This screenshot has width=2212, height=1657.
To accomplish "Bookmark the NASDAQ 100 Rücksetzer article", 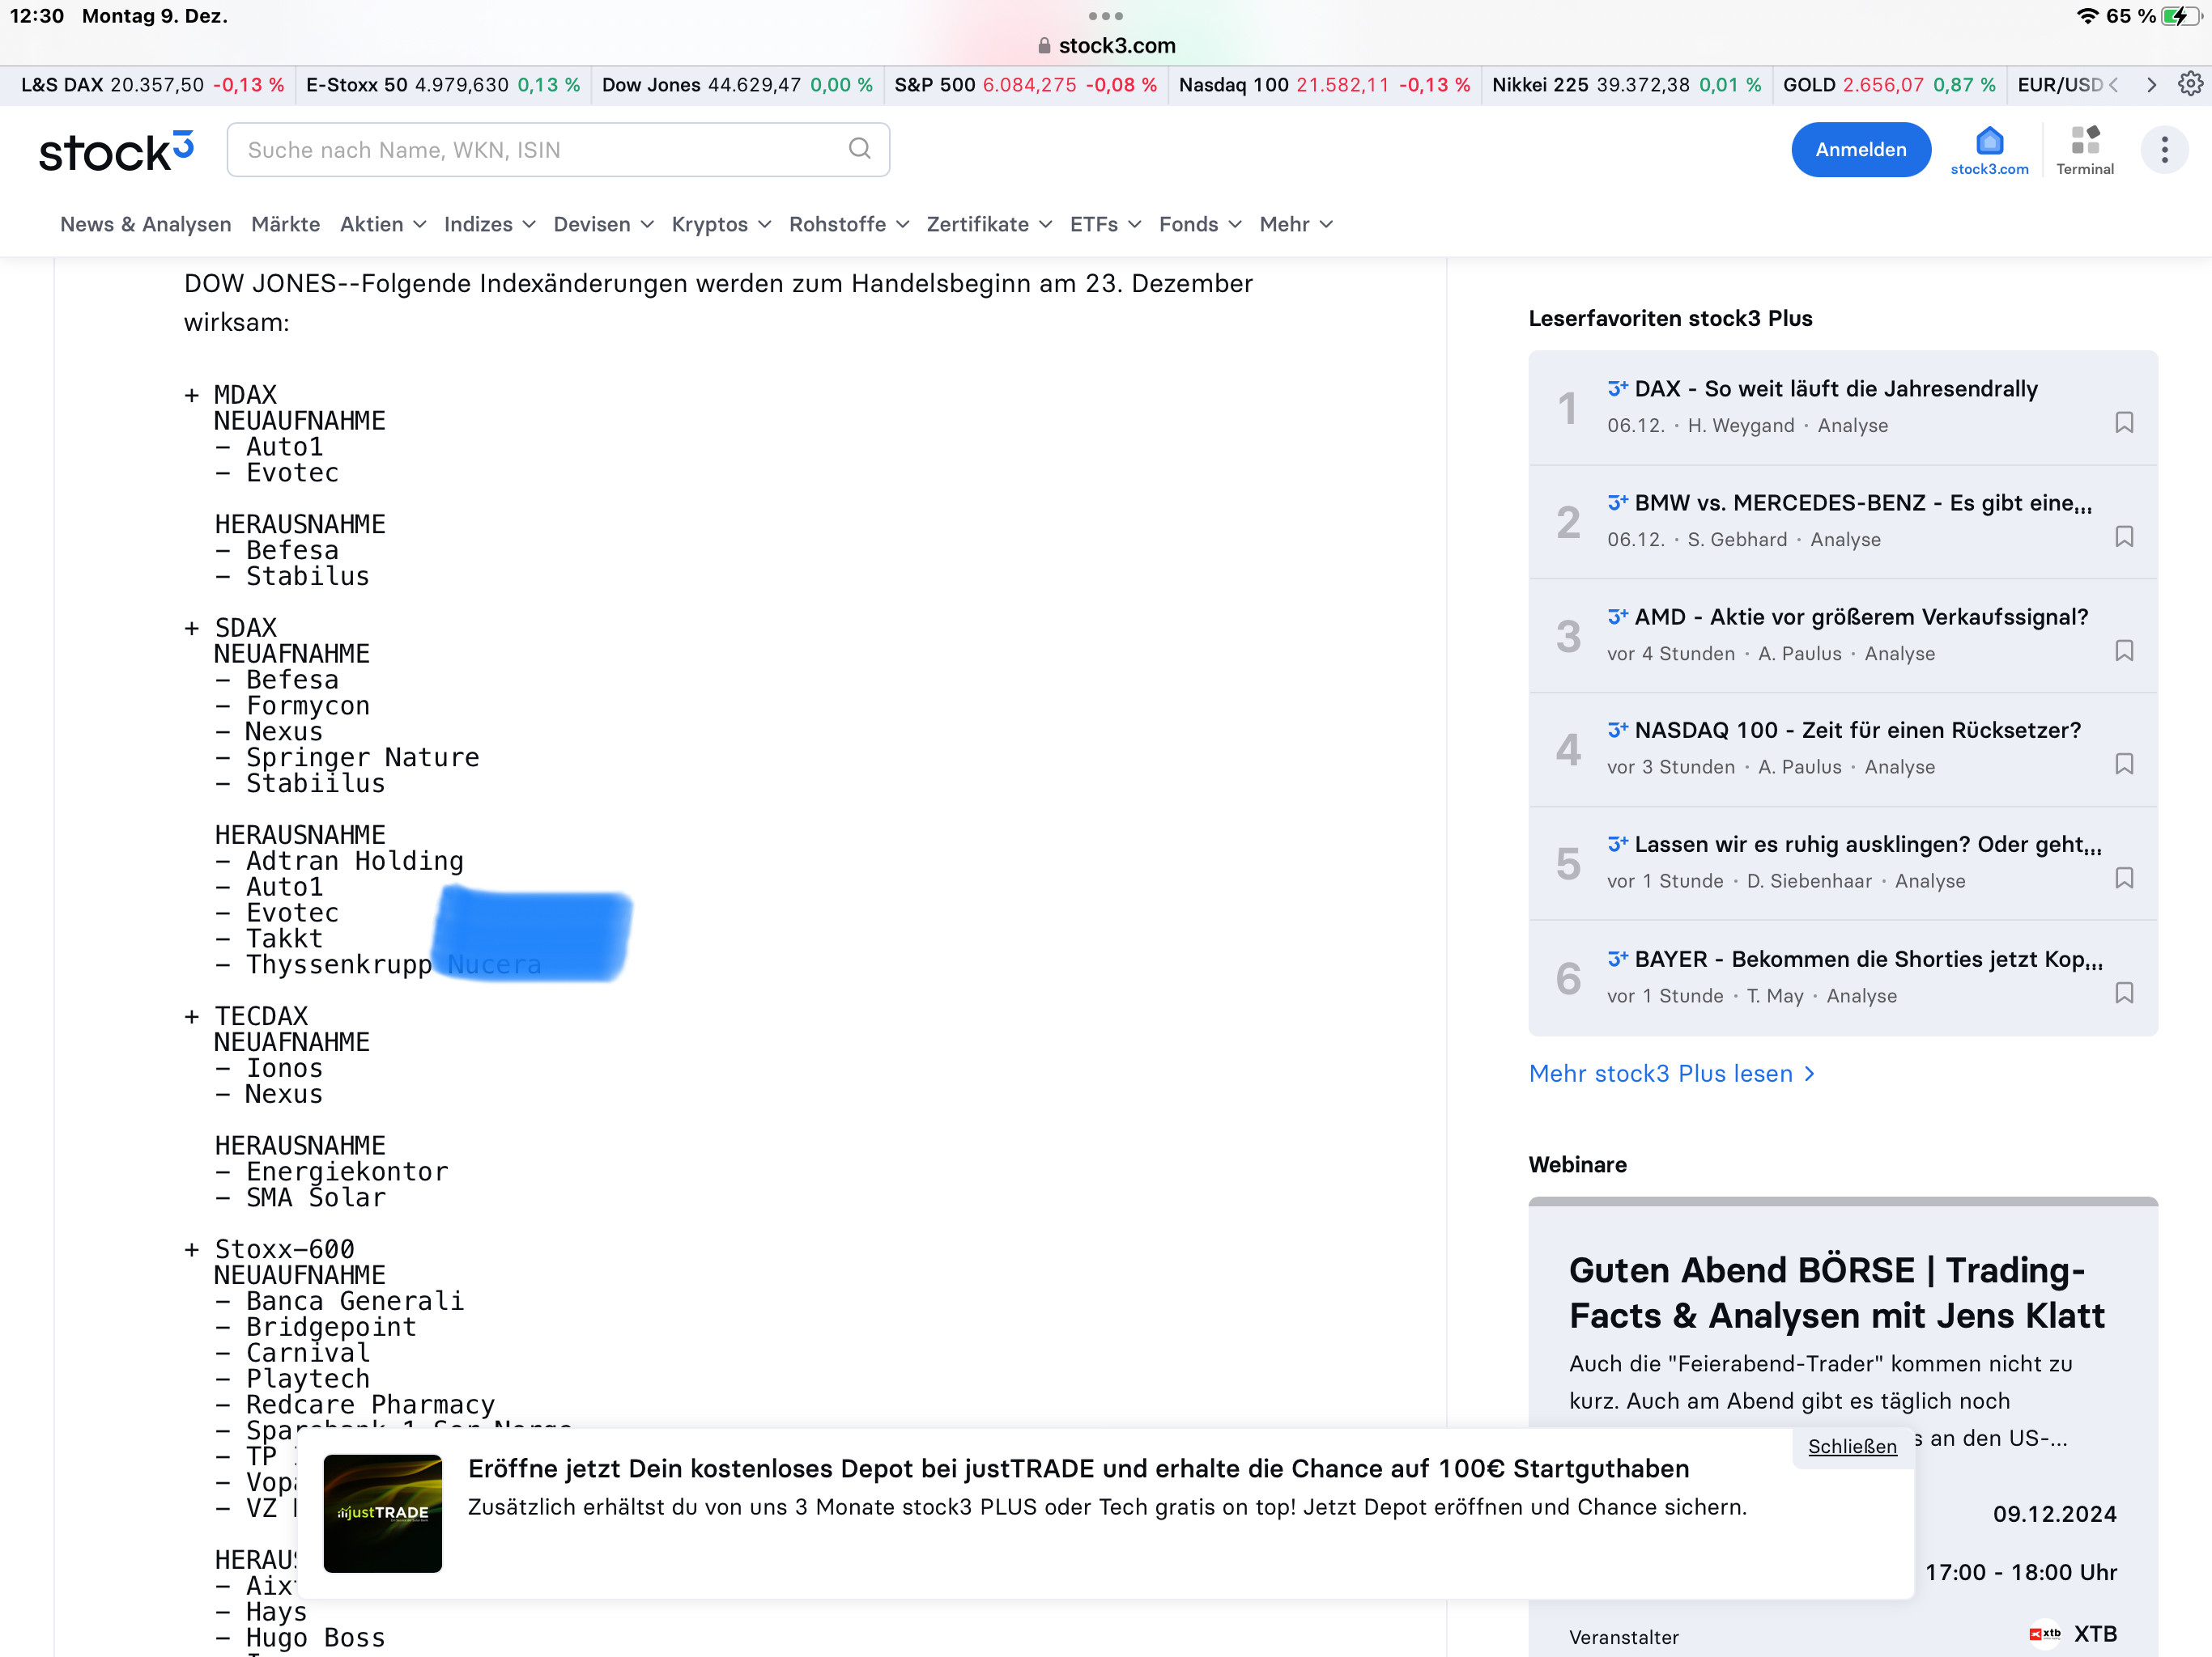I will point(2124,765).
